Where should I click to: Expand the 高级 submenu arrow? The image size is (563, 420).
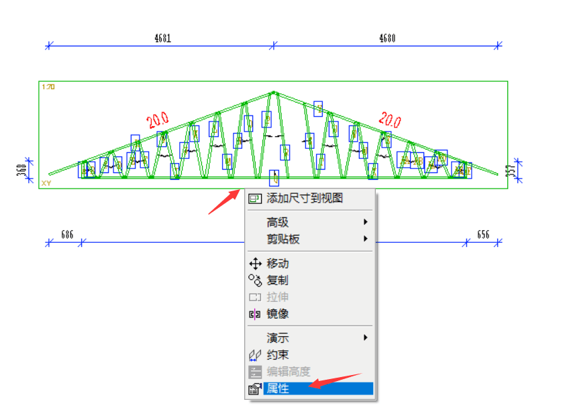click(366, 222)
